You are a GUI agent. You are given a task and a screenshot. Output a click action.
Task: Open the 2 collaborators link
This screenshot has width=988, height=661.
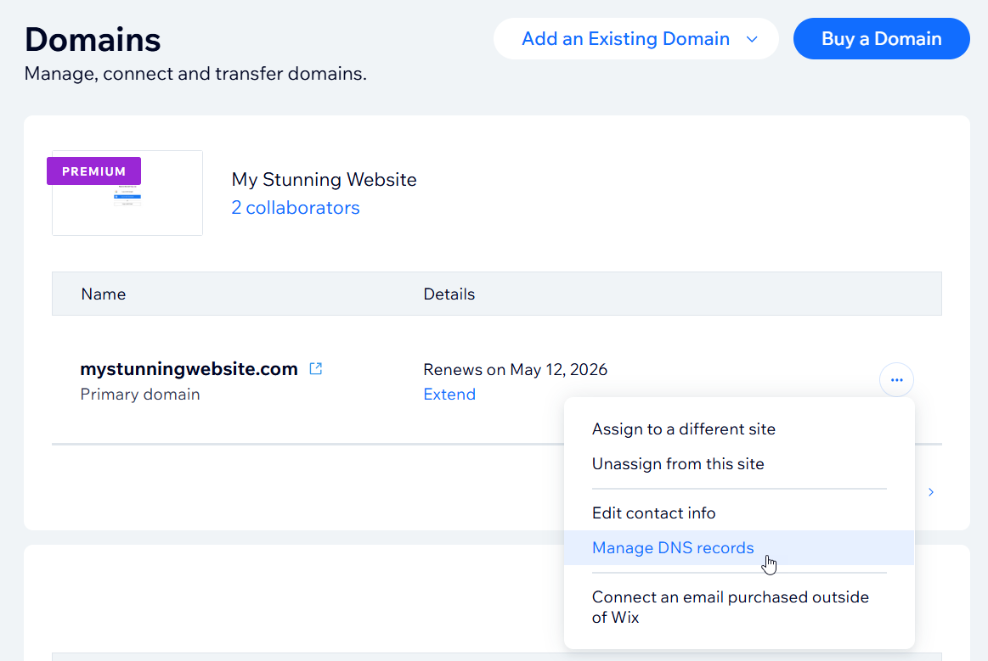point(295,208)
